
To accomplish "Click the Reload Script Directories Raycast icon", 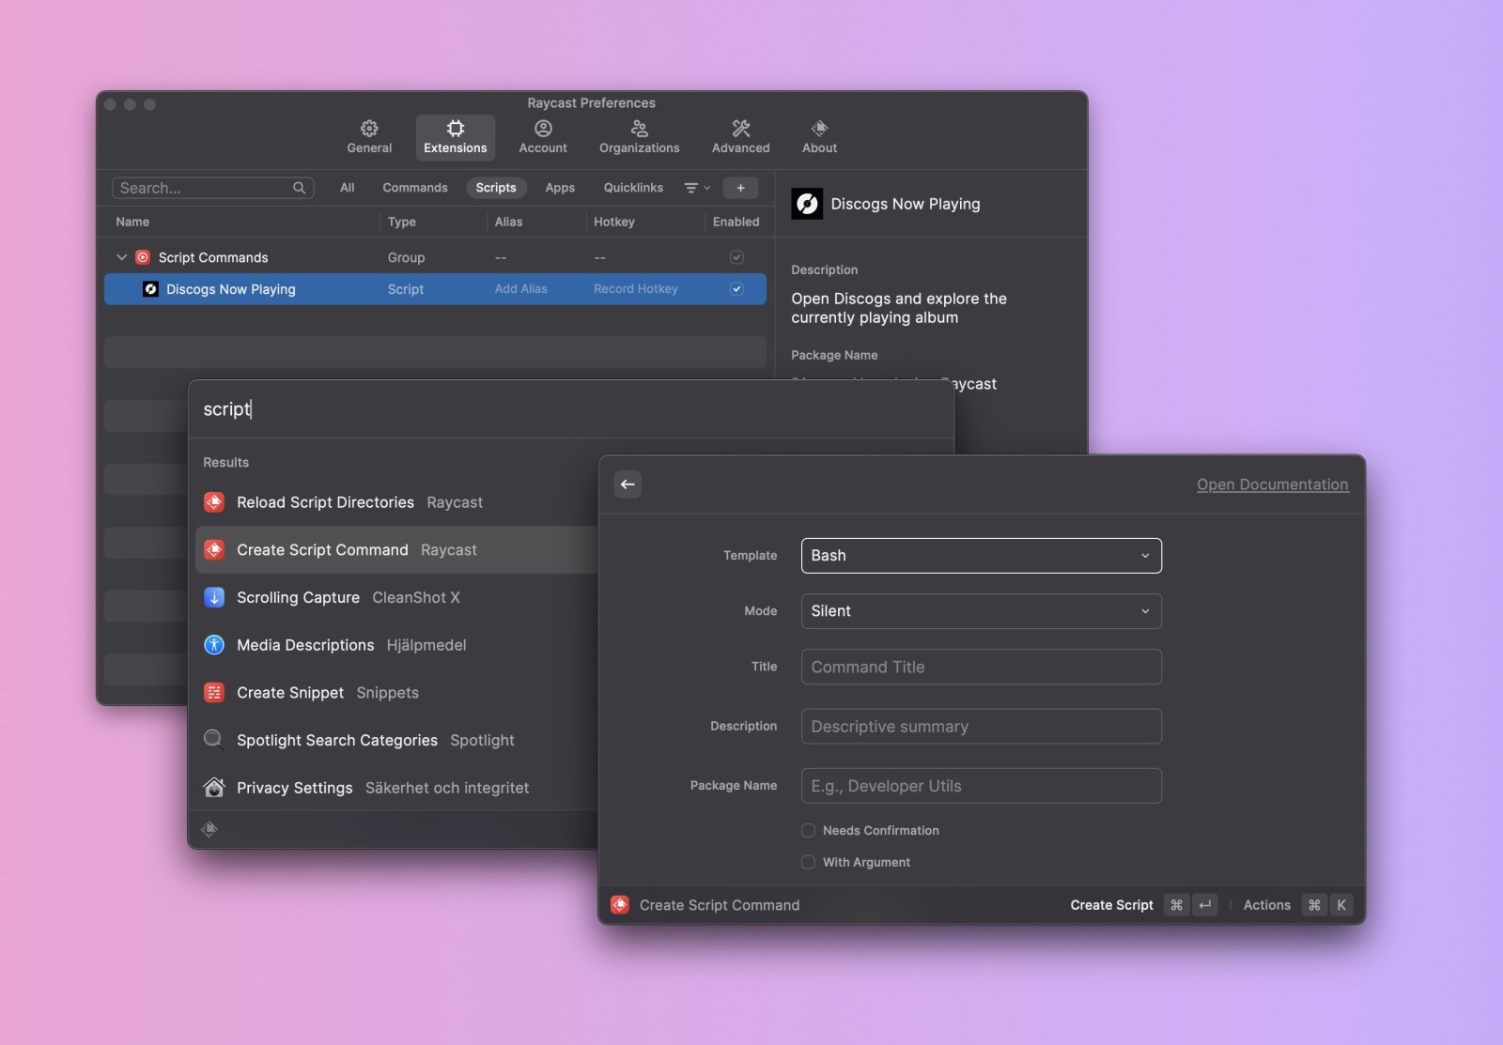I will click(x=214, y=502).
